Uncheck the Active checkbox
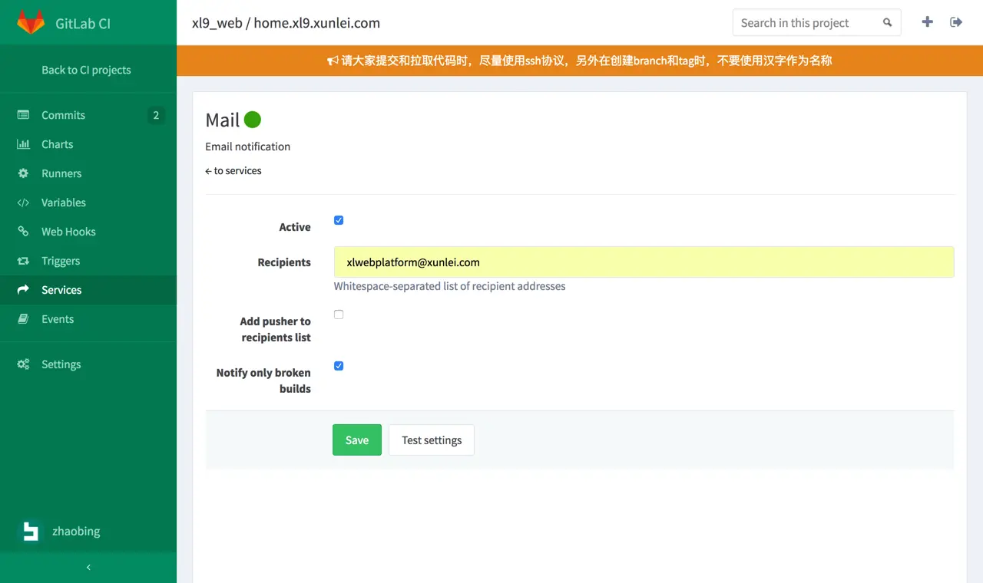Viewport: 983px width, 583px height. (339, 220)
